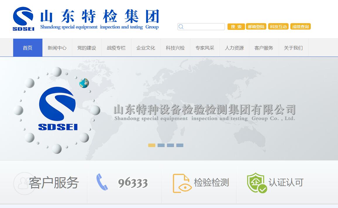
Task: Open the 关于我们 menu item
Action: point(293,48)
